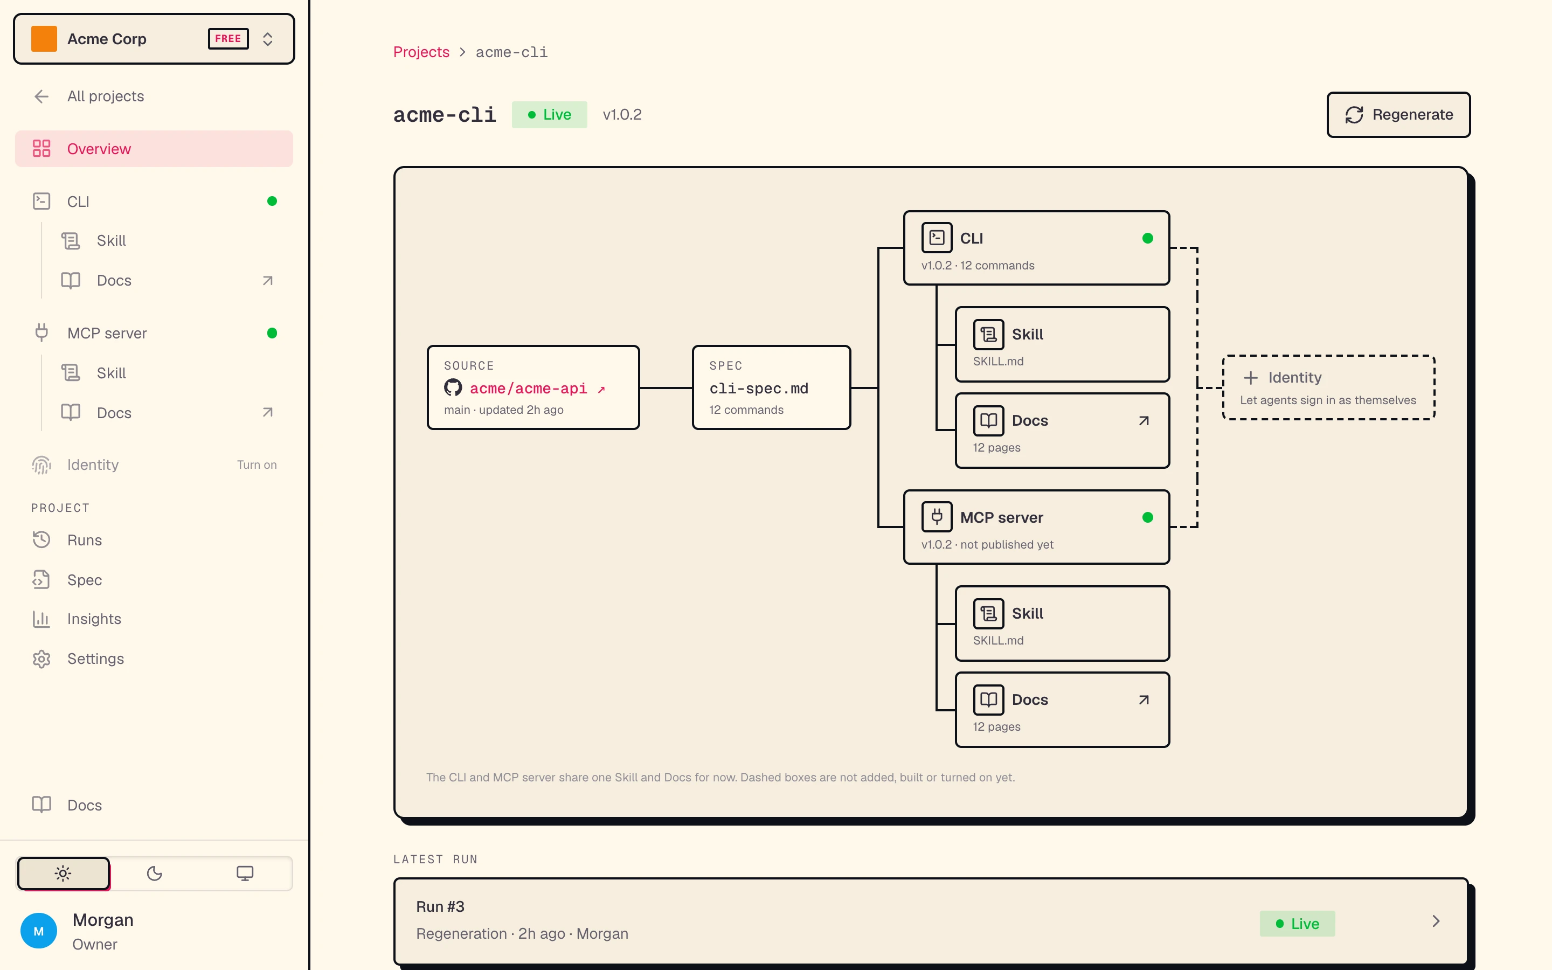Click the Live badge in Run #3 row
The image size is (1552, 970).
1297,924
